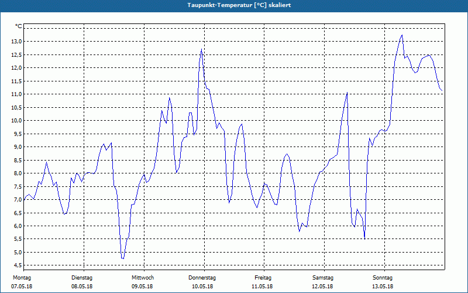Click the 08.05.18 date label
The image size is (468, 293).
[82, 287]
